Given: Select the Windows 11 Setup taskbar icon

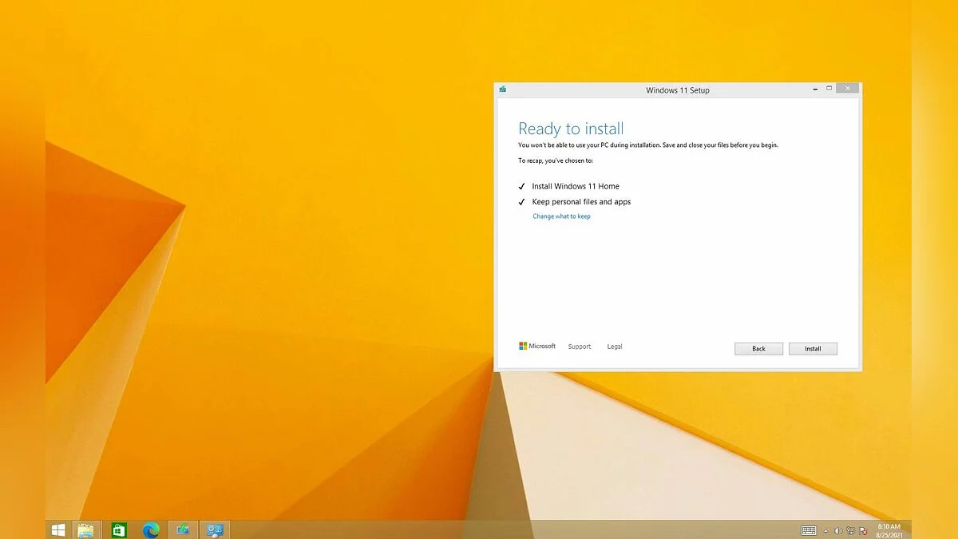Looking at the screenshot, I should click(183, 529).
